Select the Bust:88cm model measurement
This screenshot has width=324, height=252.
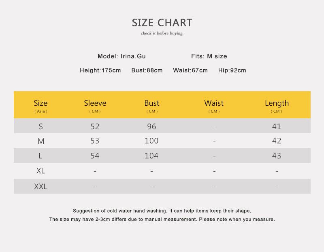tap(147, 70)
